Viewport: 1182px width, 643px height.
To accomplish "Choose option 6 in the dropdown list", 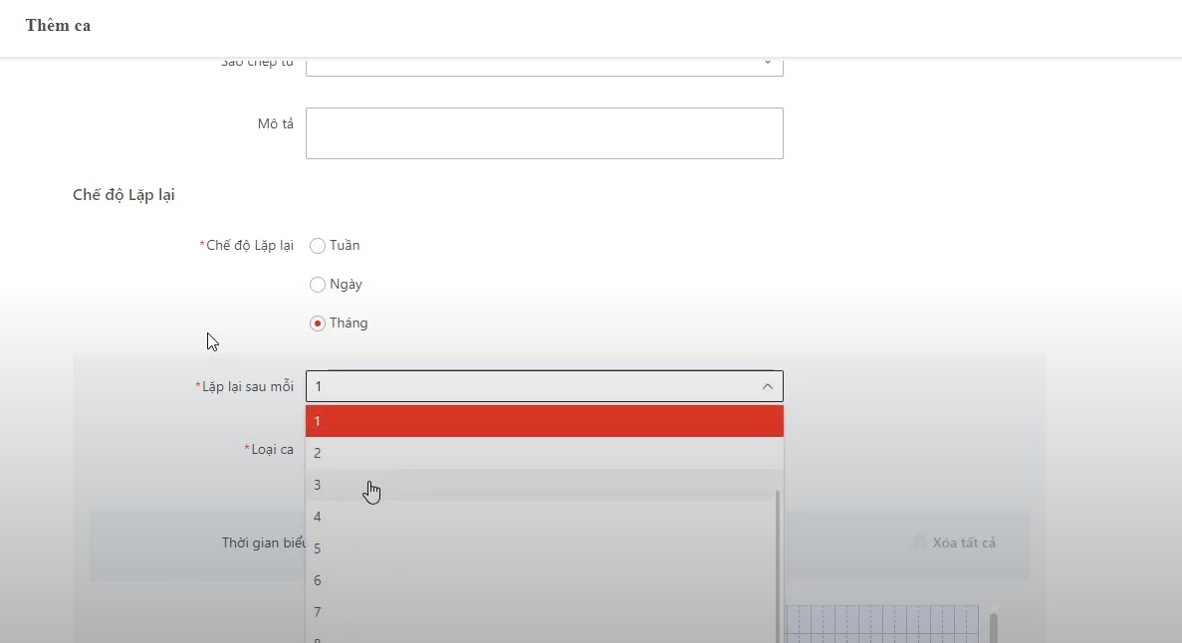I will tap(544, 580).
